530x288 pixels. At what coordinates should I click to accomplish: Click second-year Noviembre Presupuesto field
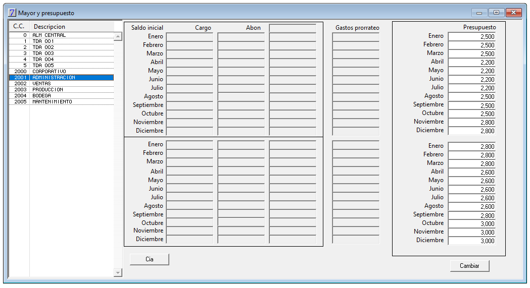(471, 233)
